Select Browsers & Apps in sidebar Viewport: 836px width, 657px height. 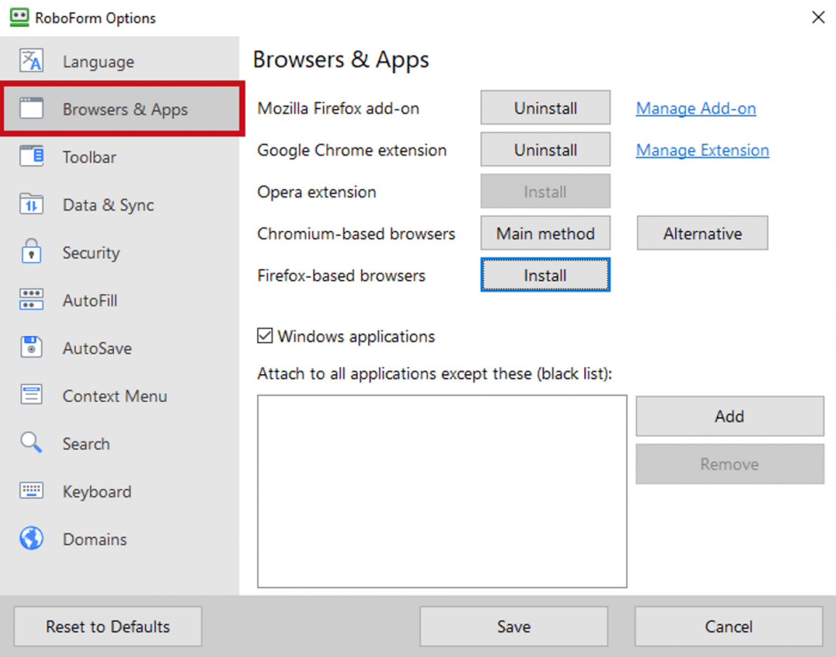click(x=124, y=109)
